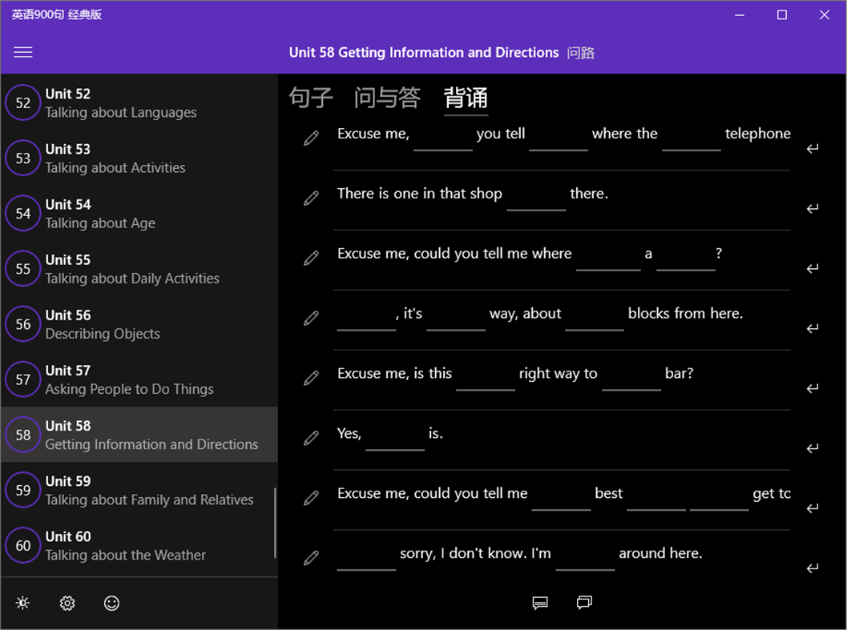
Task: Select the single speech-bubble icon at the bottom
Action: click(540, 603)
